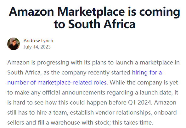Viewport: 186px width, 128px height.
Task: Click the word 'warehouse' in the last line
Action: 65,123
